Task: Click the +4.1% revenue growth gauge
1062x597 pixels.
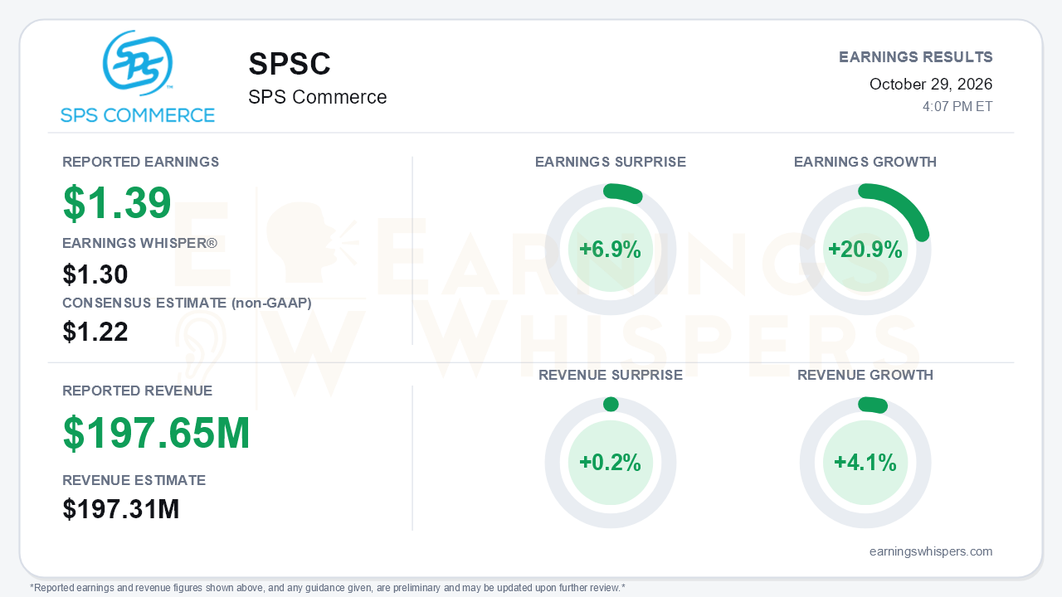Action: (x=865, y=463)
